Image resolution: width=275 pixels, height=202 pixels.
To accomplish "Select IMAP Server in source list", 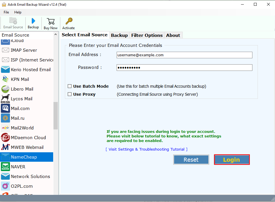I will coord(27,50).
